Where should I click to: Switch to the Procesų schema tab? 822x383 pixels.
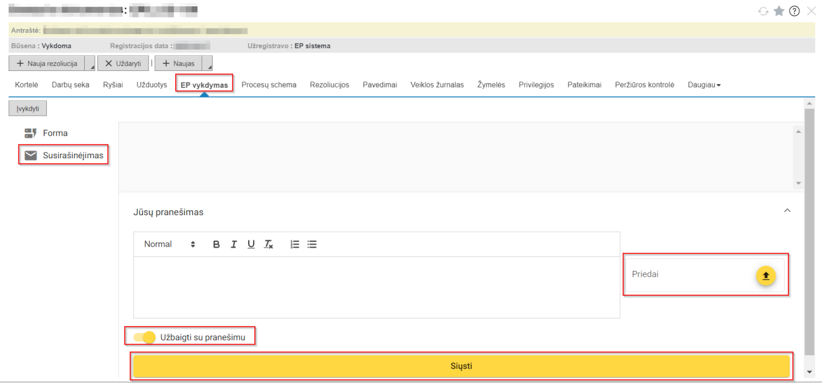269,85
